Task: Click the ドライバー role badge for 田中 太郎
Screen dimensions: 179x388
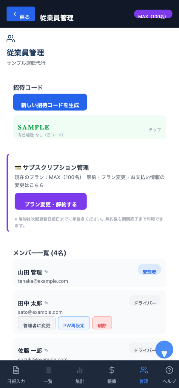Action: 145,301
